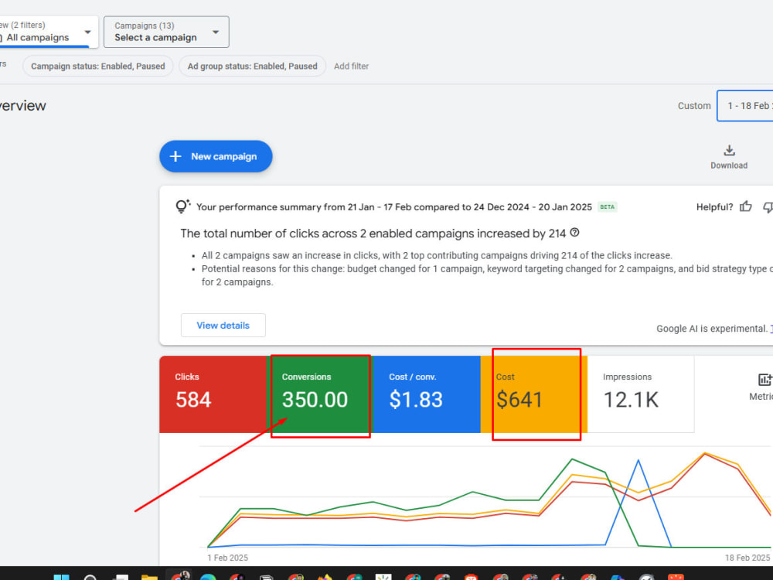Click the taskbar search magnifier icon

(90, 577)
